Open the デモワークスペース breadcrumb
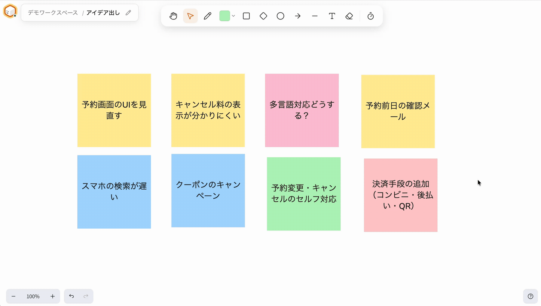541x306 pixels. click(x=53, y=13)
